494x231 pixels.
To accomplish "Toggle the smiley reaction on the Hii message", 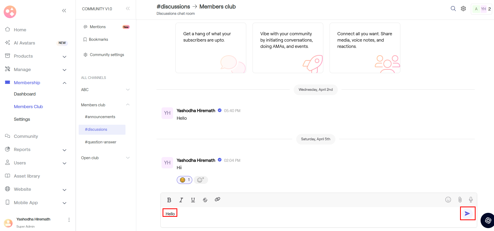I will point(184,180).
